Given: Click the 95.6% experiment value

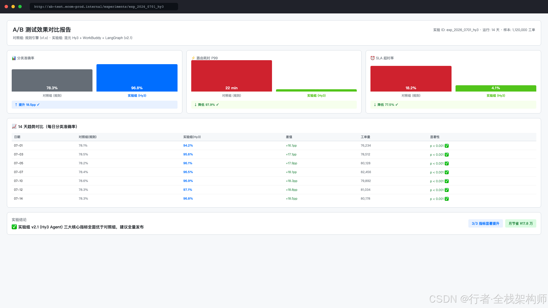Looking at the screenshot, I should click(x=188, y=154).
